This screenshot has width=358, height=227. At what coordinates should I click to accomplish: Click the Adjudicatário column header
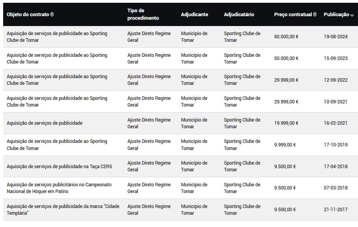[x=239, y=14]
